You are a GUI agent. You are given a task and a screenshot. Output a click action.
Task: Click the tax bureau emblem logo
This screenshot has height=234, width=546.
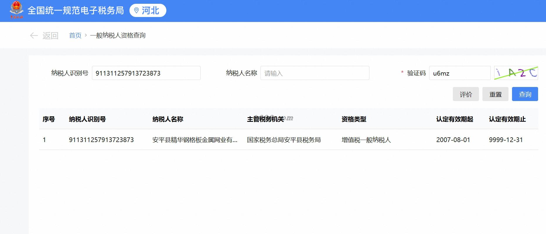(x=16, y=10)
